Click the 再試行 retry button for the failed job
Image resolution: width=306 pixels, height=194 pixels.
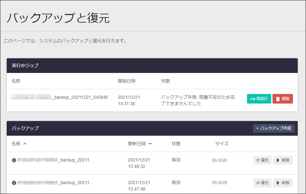click(259, 99)
